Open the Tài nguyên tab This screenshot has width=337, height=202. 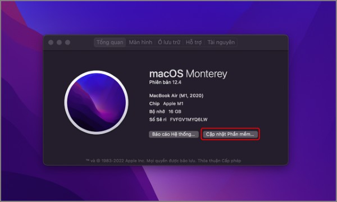pos(221,42)
